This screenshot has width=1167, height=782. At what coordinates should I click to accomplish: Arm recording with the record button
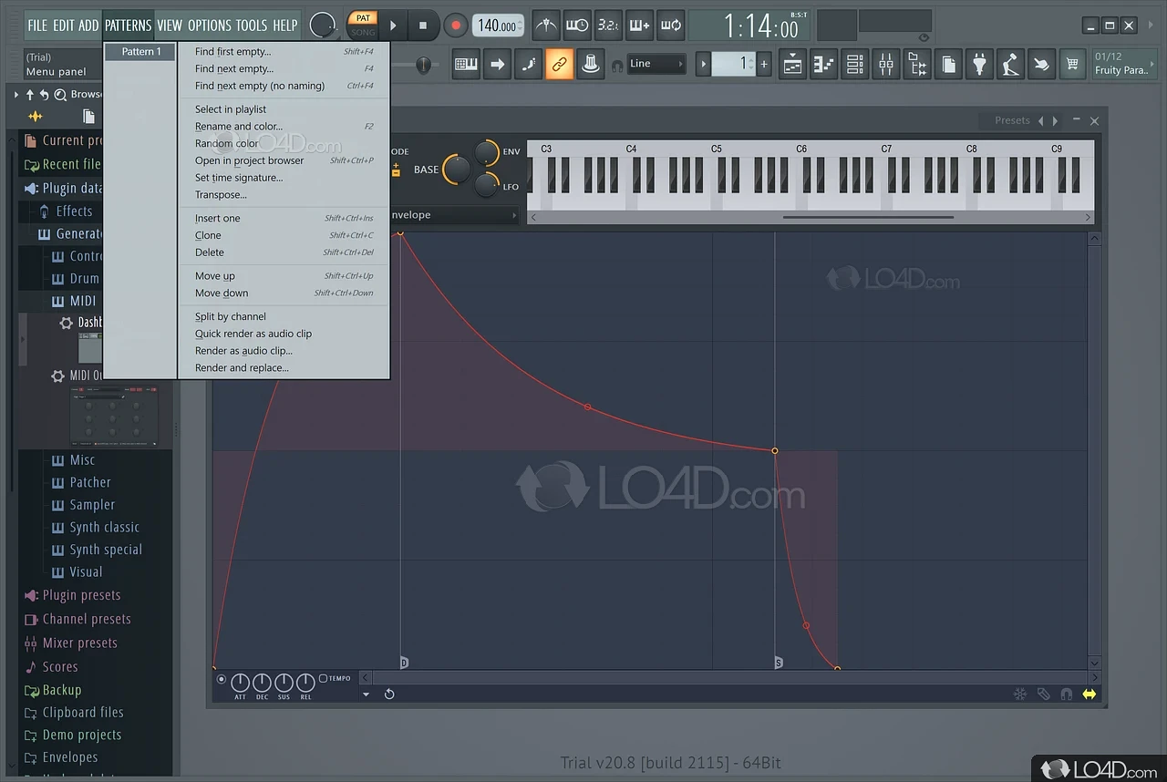[455, 26]
